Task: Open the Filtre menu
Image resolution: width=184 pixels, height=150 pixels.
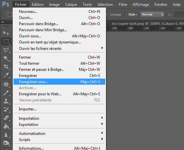Action: click(123, 5)
